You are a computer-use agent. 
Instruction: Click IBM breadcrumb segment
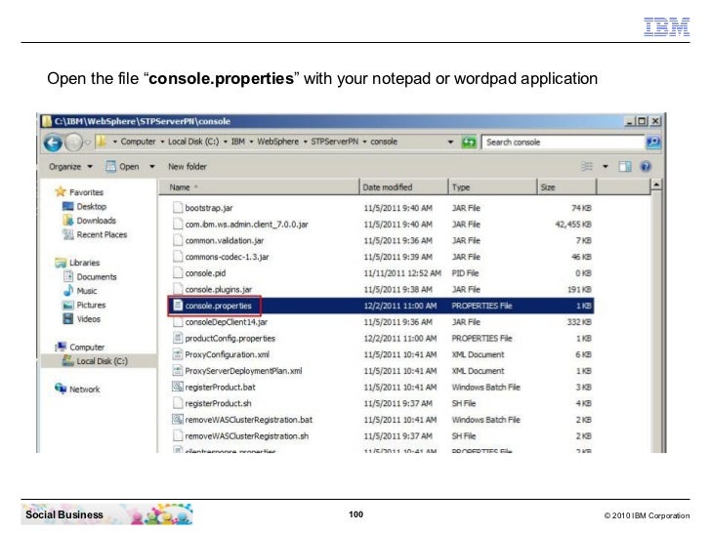pyautogui.click(x=237, y=142)
